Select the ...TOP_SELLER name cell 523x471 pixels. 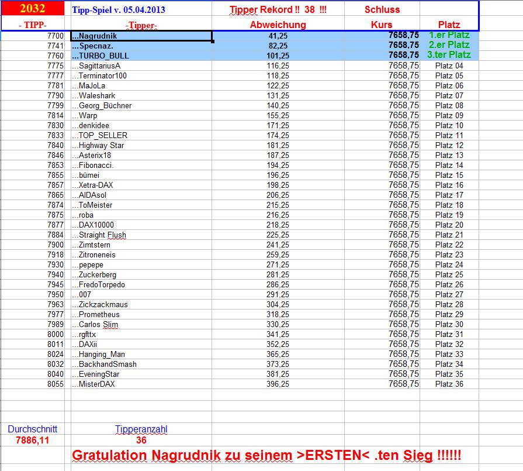pyautogui.click(x=141, y=136)
